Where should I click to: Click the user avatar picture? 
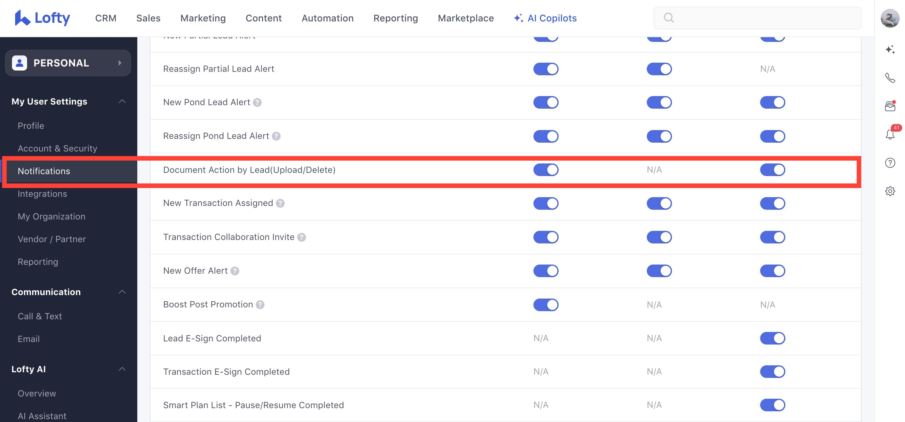coord(890,18)
